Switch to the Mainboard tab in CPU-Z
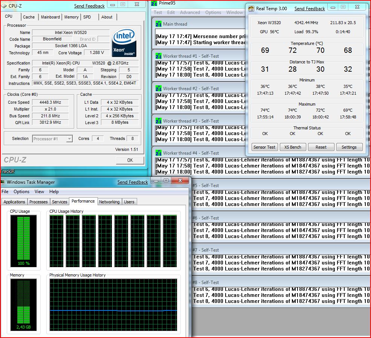This screenshot has height=338, width=371. pyautogui.click(x=50, y=17)
